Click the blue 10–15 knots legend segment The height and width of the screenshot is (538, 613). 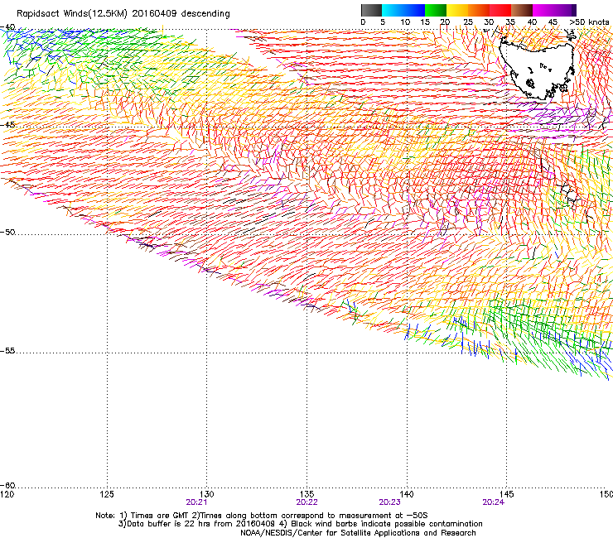click(414, 10)
